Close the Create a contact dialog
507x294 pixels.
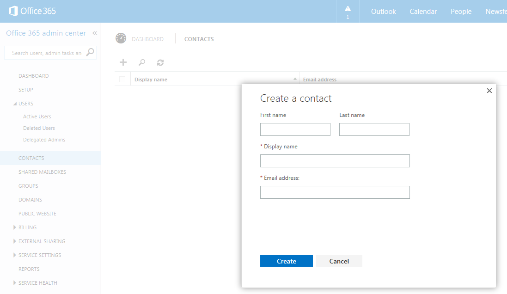[489, 91]
